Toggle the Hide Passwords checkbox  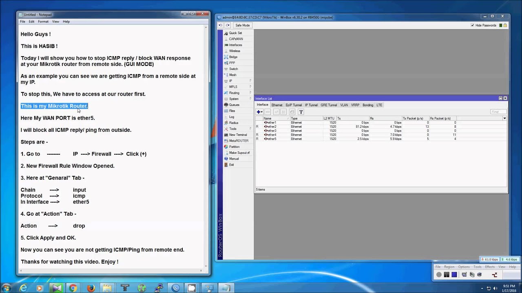[472, 25]
